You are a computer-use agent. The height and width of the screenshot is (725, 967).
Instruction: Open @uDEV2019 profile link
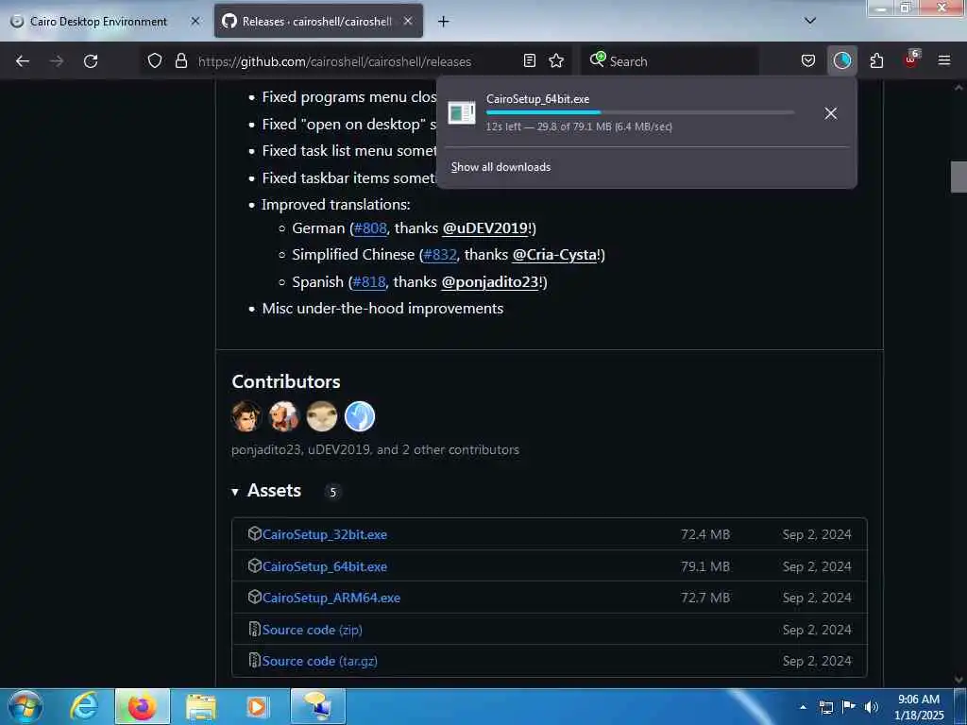coord(484,228)
